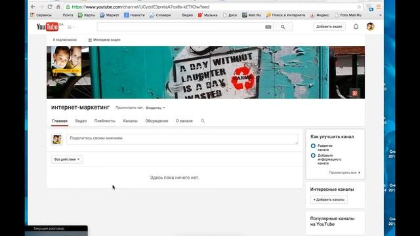Viewport: 420px width, 236px height.
Task: Select the Добавьте информацию о канале circle
Action: pos(313,155)
